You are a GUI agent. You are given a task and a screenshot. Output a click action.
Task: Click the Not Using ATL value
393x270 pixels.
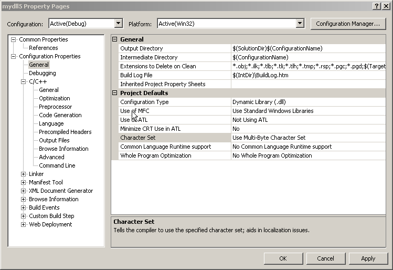250,120
